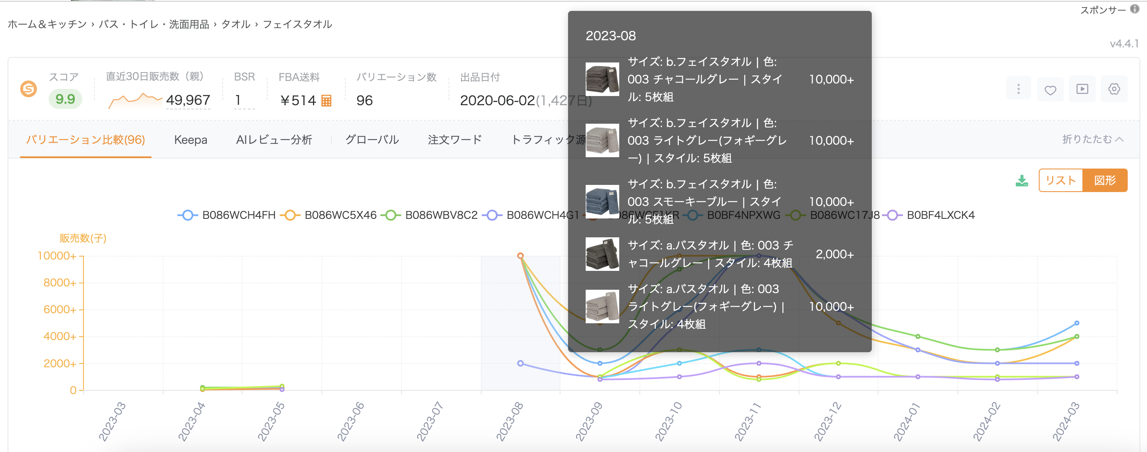This screenshot has width=1147, height=452.
Task: Toggle legend series B086WC5X46
Action: (x=328, y=216)
